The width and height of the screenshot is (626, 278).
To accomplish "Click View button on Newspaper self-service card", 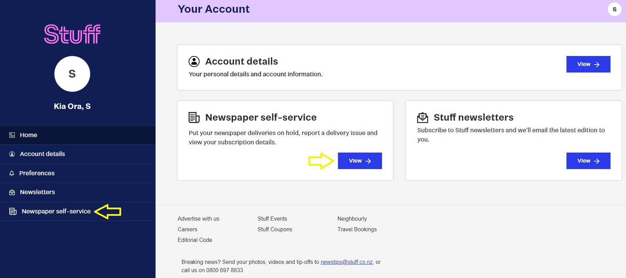I will pyautogui.click(x=360, y=161).
